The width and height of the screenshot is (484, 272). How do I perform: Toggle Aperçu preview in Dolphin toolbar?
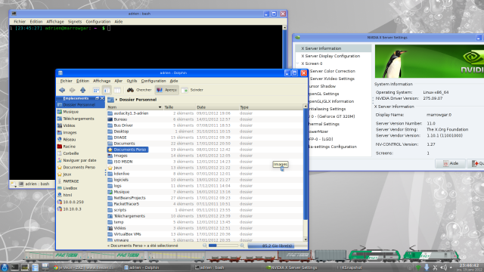point(166,90)
